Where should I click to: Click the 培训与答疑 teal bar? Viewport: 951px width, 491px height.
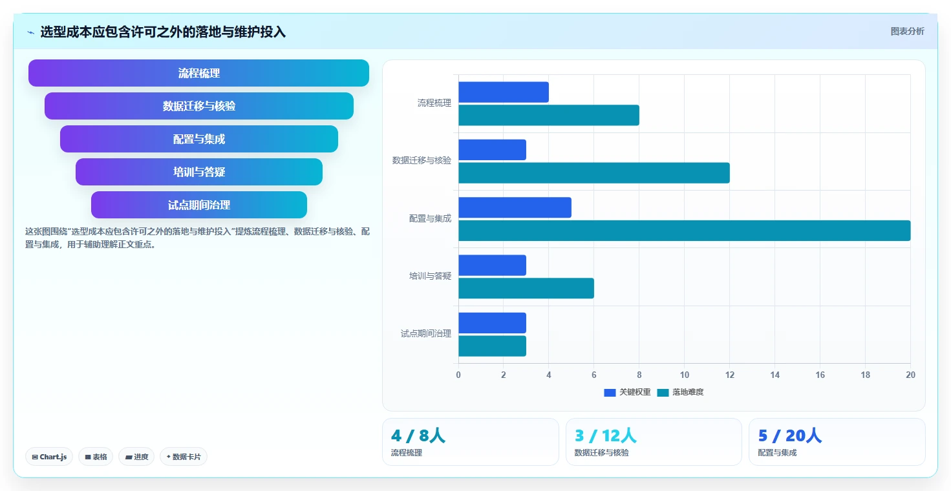point(526,288)
